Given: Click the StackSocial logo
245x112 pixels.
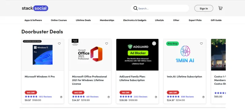Looking at the screenshot, I should click(x=35, y=8).
